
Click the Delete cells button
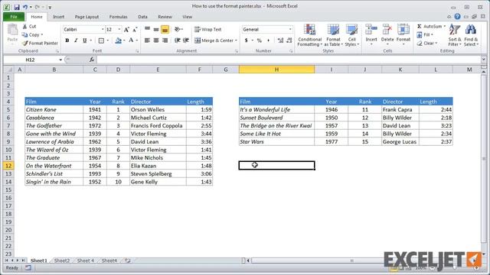(x=387, y=35)
